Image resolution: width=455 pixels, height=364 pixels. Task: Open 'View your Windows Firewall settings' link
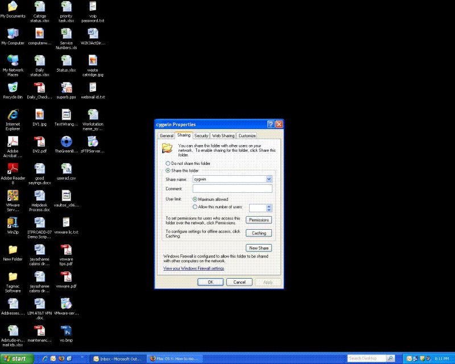[x=193, y=268]
